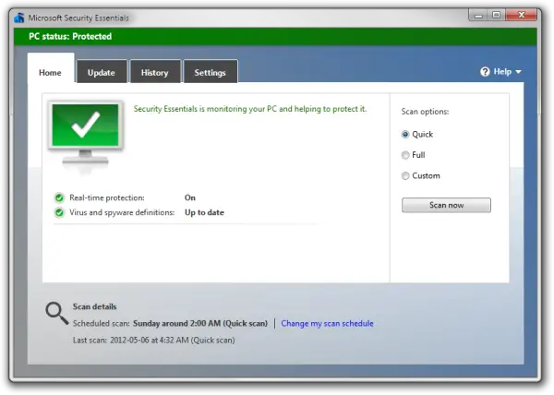Image resolution: width=554 pixels, height=395 pixels.
Task: Open Change my scan schedule link
Action: (327, 323)
